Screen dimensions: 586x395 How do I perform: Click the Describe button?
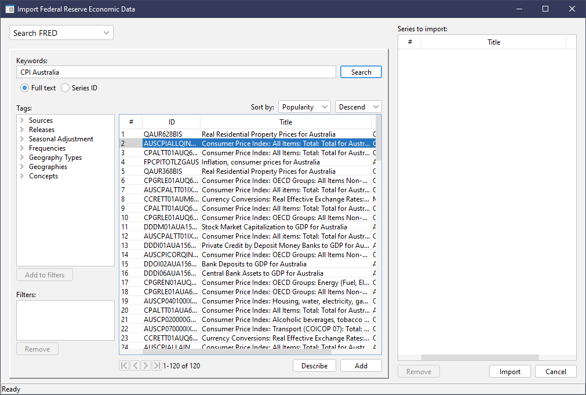coord(314,366)
